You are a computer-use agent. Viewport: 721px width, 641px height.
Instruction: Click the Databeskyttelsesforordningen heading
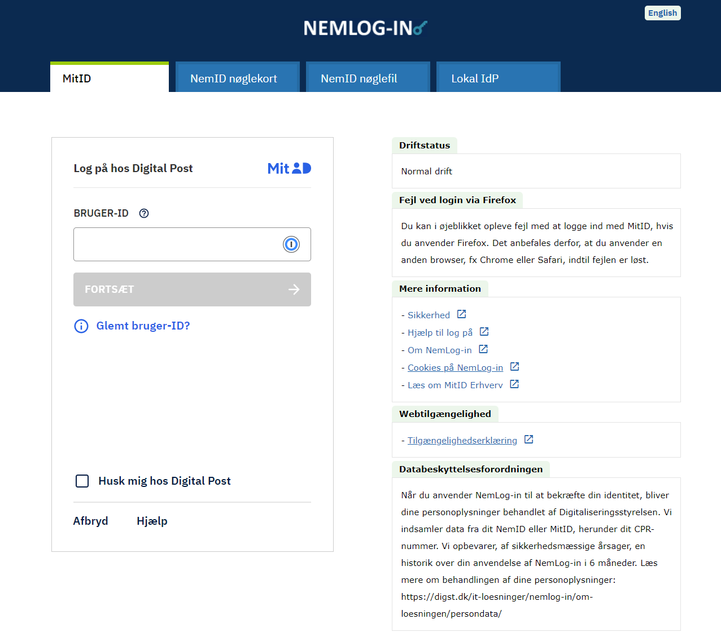(471, 469)
